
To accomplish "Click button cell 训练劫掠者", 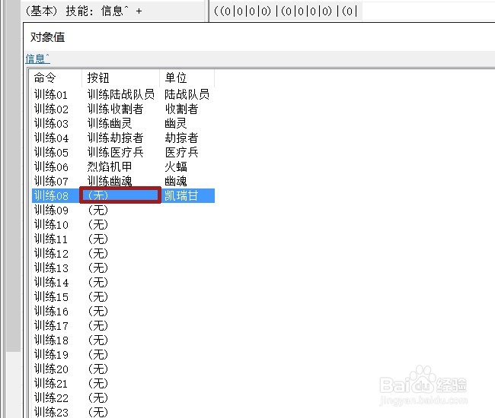I will coord(115,138).
